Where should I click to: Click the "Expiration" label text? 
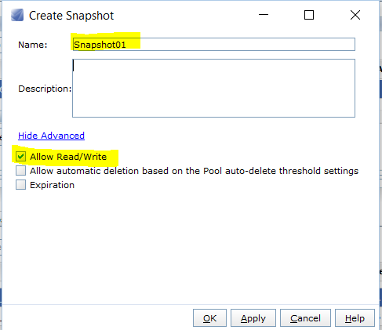point(52,185)
